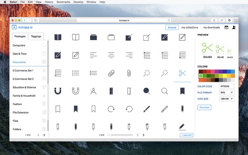Open the FILE FORMAT SVG dropdown
This screenshot has width=248, height=155.
pos(227,93)
